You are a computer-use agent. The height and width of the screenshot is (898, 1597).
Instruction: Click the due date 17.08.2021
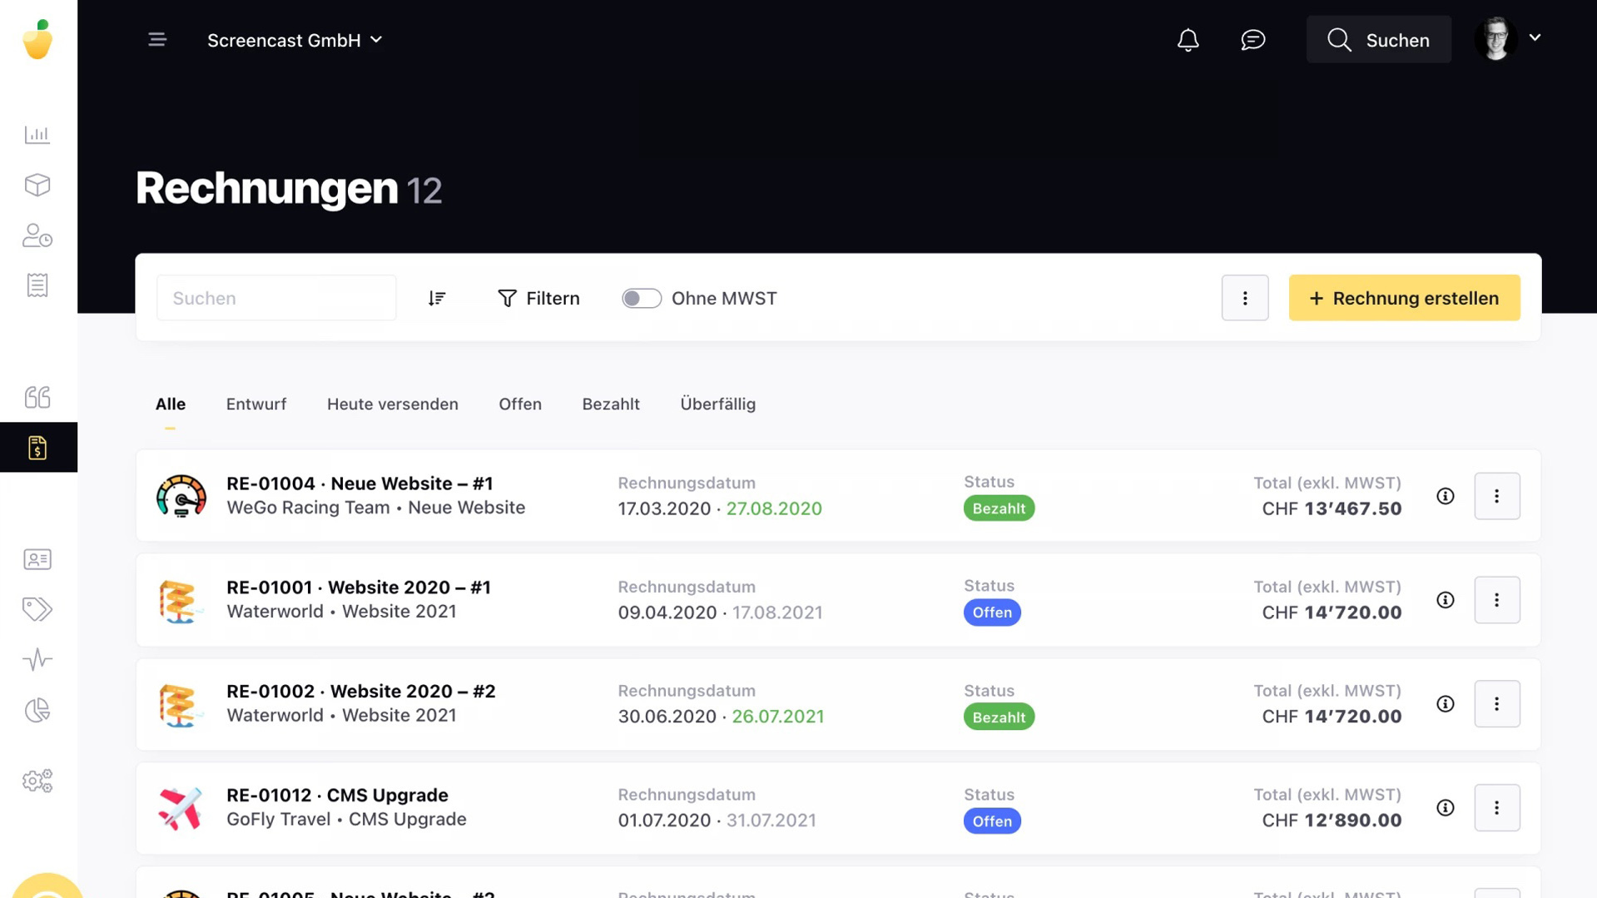pos(777,613)
